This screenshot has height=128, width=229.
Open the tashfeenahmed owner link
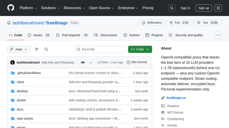coord(28,23)
